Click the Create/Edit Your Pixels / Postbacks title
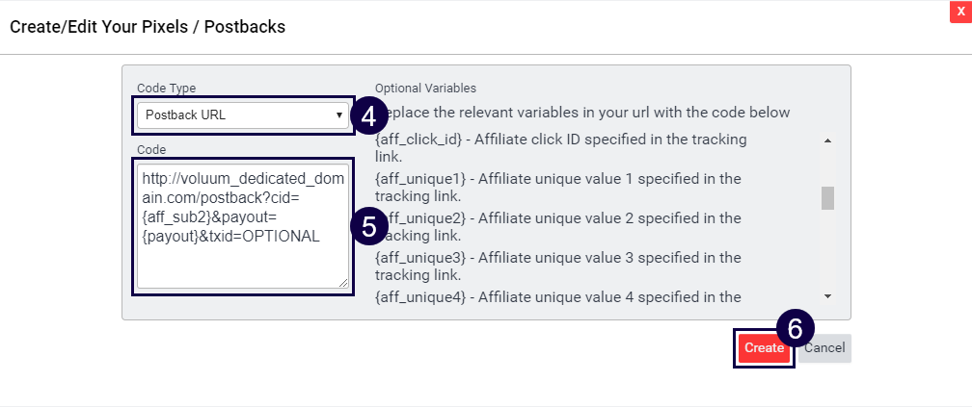 pyautogui.click(x=148, y=27)
